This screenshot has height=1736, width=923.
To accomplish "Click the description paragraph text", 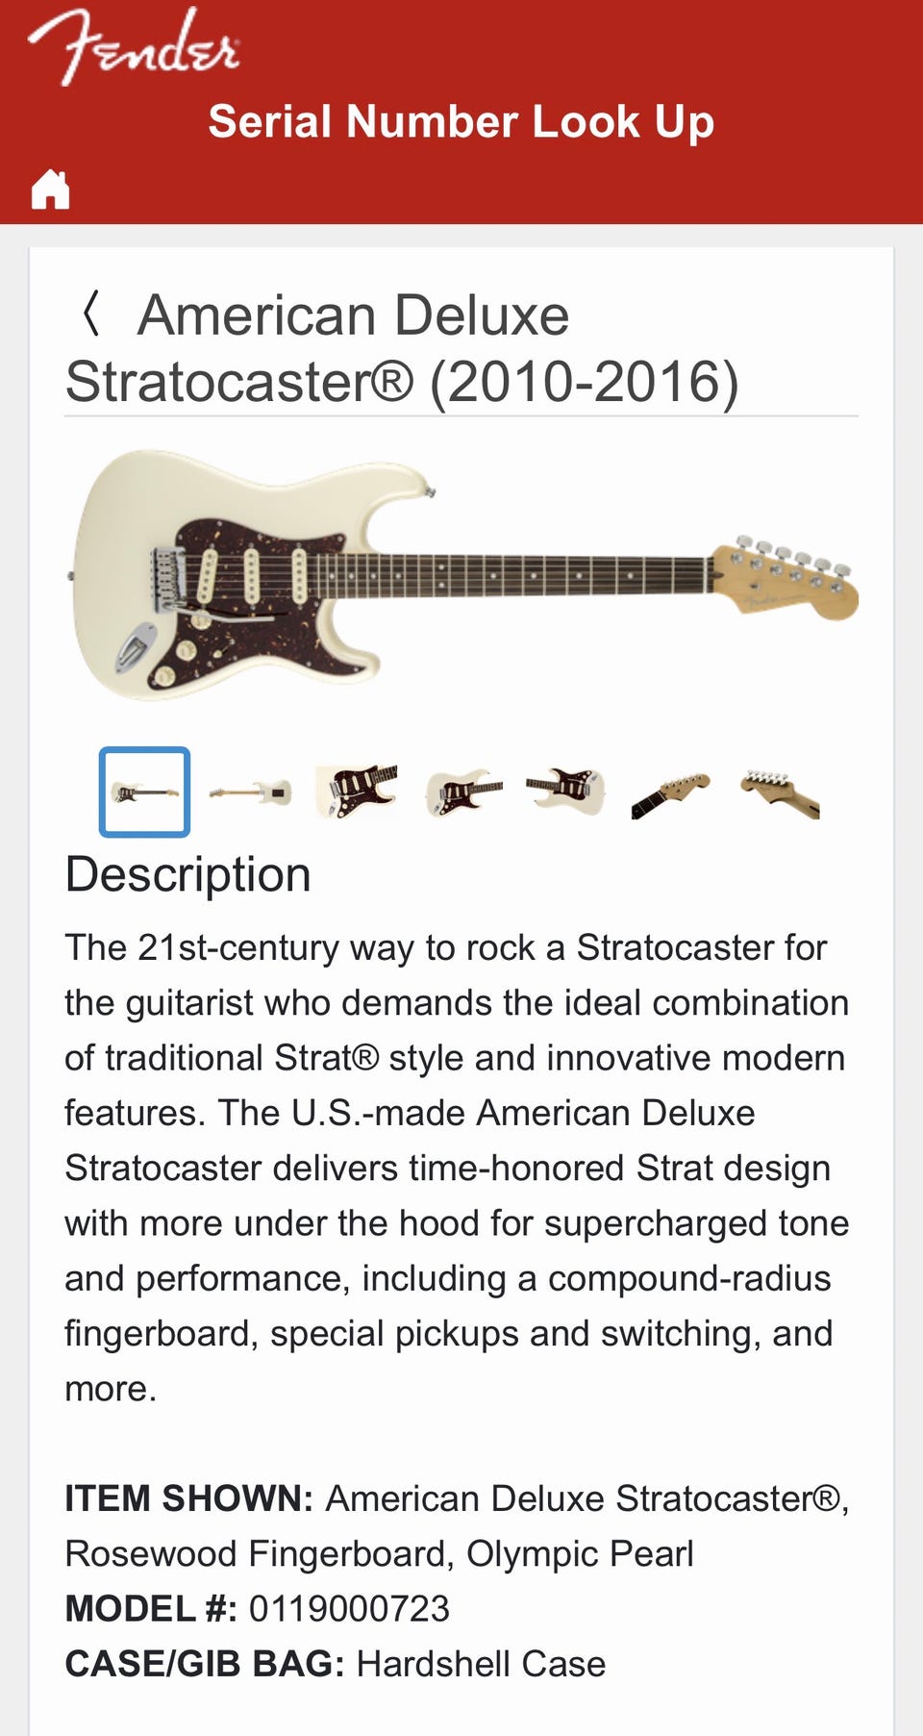I will click(x=457, y=1168).
